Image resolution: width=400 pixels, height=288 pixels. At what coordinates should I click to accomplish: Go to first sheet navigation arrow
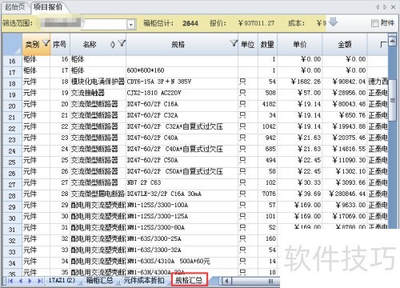click(x=10, y=281)
